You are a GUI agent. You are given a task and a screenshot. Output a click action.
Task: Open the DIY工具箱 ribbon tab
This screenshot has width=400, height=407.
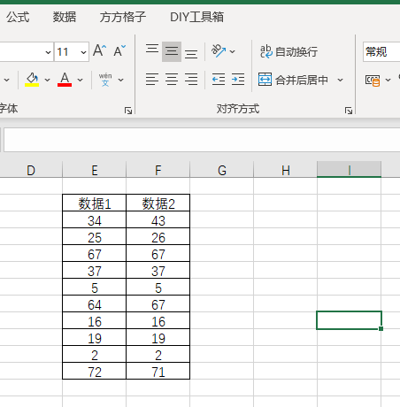coord(196,17)
